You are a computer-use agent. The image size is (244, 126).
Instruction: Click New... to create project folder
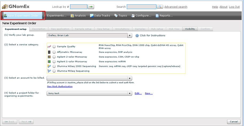[149, 93]
